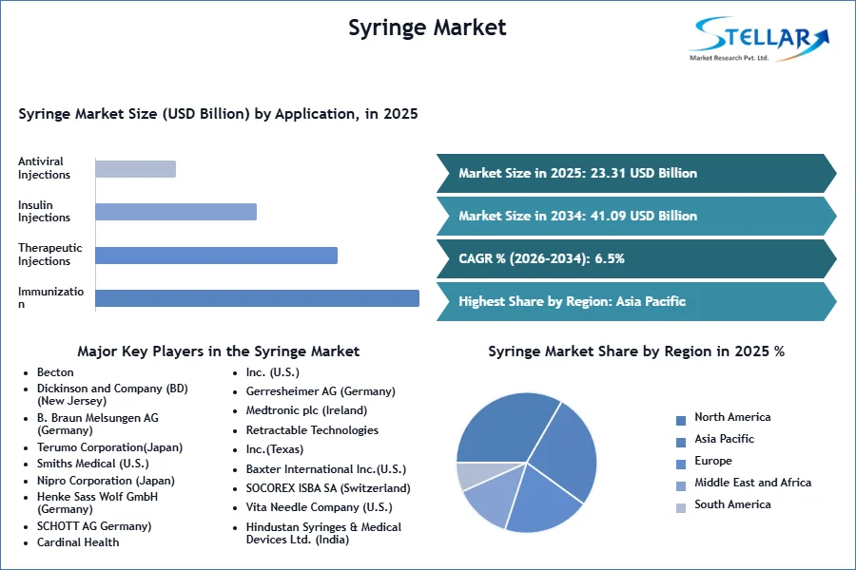
Task: Click the Insulin Injections bar
Action: 176,212
